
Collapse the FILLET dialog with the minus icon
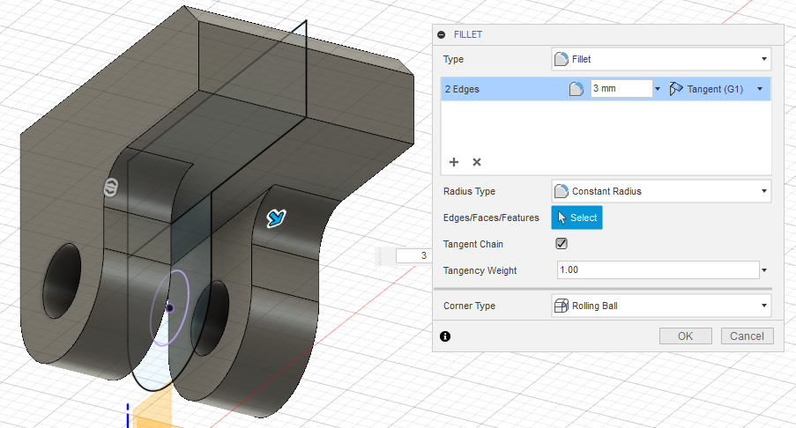[441, 34]
